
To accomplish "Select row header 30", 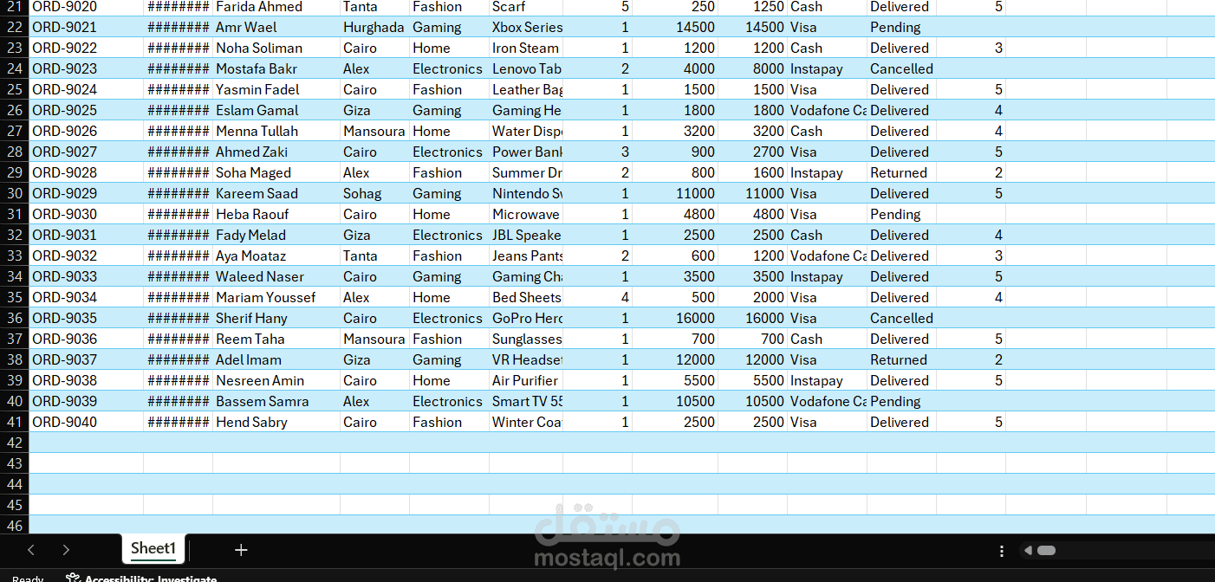I will 14,193.
